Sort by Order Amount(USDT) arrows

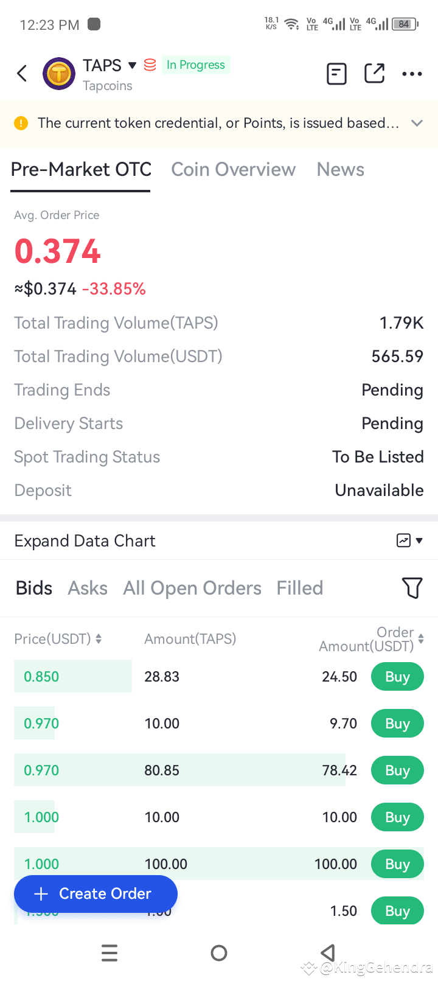point(421,639)
